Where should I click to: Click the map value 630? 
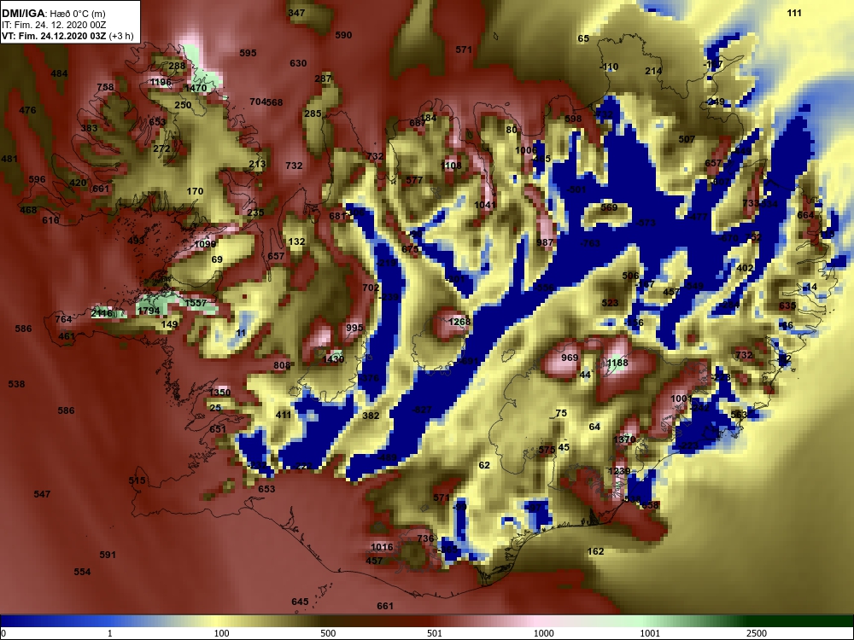(x=298, y=64)
